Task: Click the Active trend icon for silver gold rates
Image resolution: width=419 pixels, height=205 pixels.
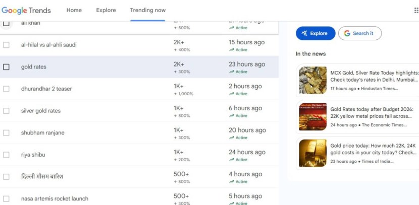Action: click(232, 116)
